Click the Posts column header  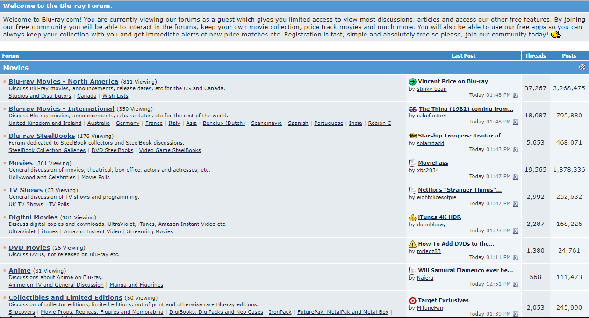pos(569,56)
